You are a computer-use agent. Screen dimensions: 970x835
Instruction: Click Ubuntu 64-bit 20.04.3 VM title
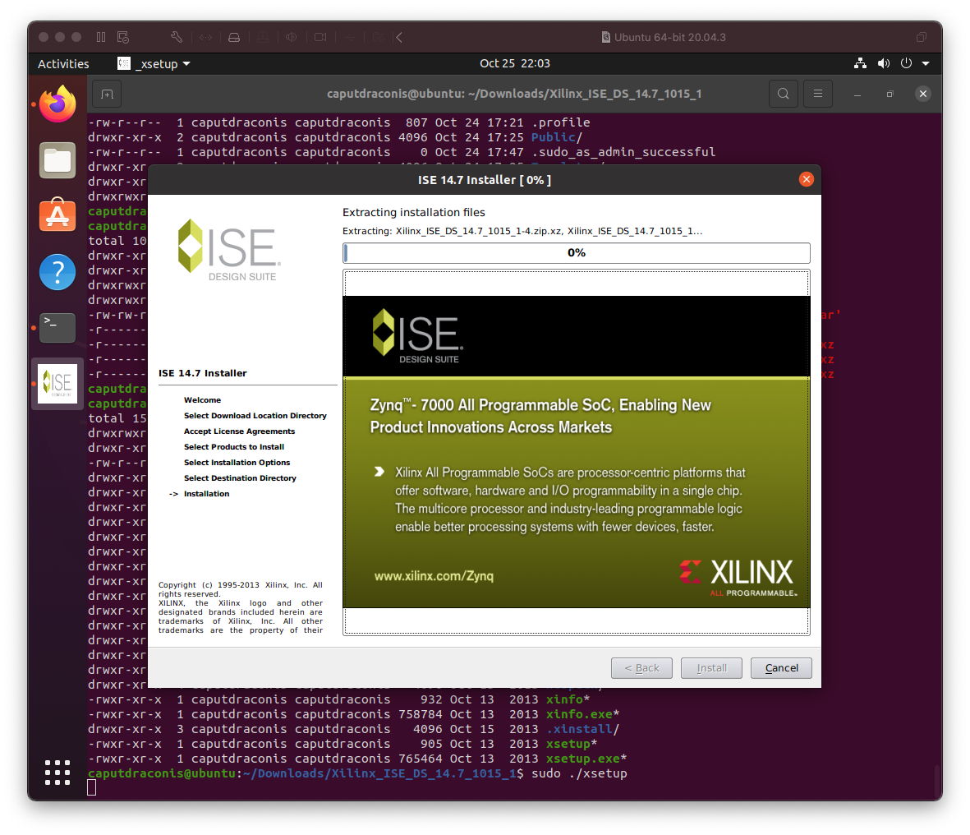tap(670, 37)
